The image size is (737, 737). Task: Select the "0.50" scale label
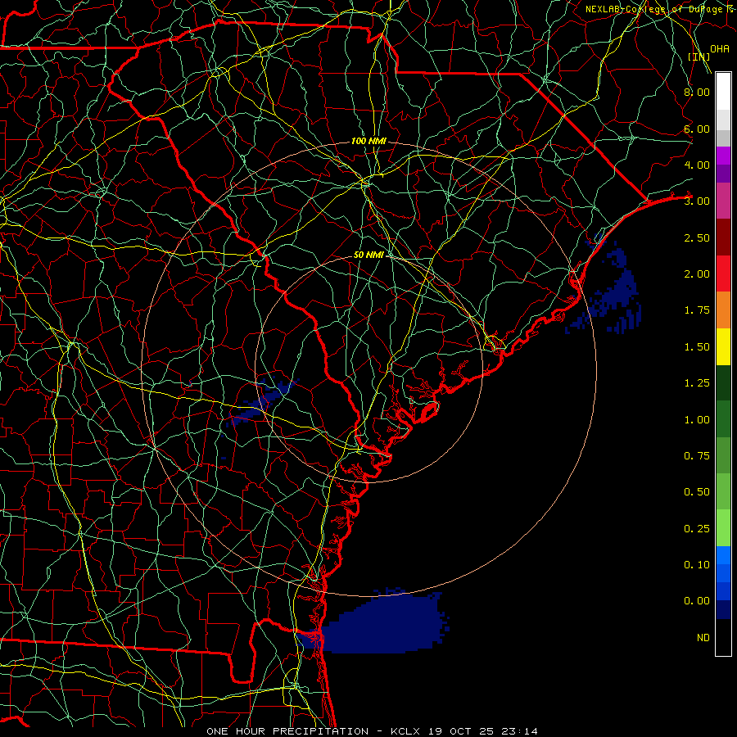pos(697,492)
